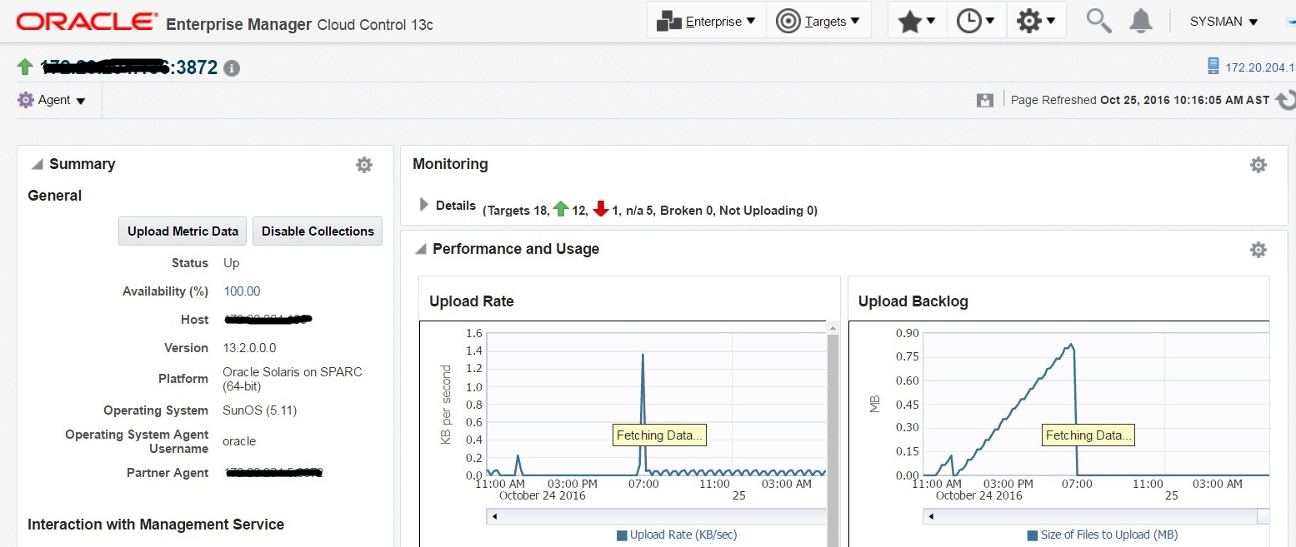Screen dimensions: 1296x547
Task: Click Upload Metric Data button
Action: click(x=183, y=231)
